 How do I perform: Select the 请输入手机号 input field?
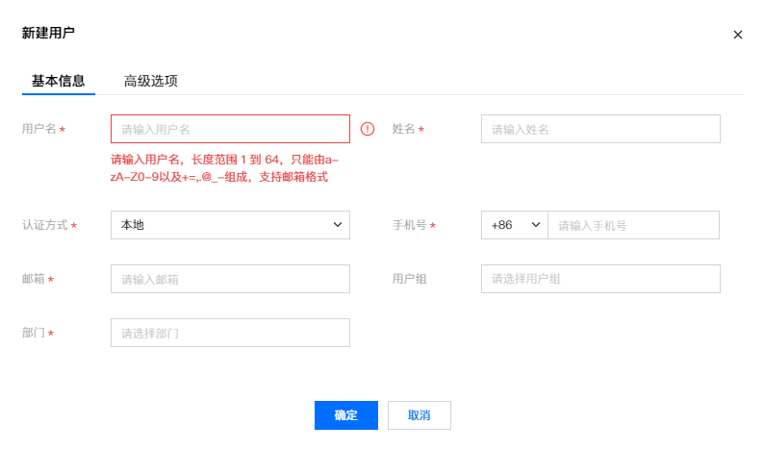(x=633, y=225)
